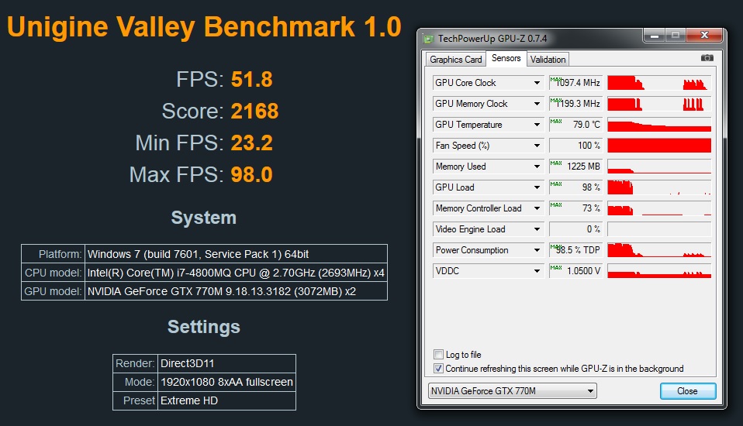Click the Fan Speed history graph
Viewport: 743px width, 426px height.
659,146
